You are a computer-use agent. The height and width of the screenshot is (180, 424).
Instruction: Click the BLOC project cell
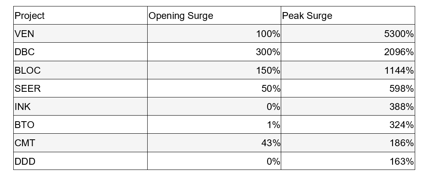tap(80, 70)
